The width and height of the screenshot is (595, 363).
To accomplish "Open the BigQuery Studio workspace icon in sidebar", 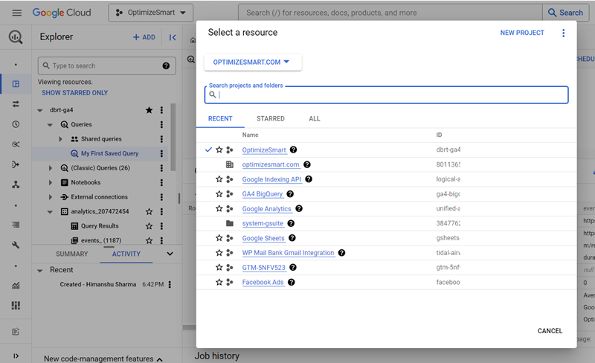I will click(x=16, y=84).
